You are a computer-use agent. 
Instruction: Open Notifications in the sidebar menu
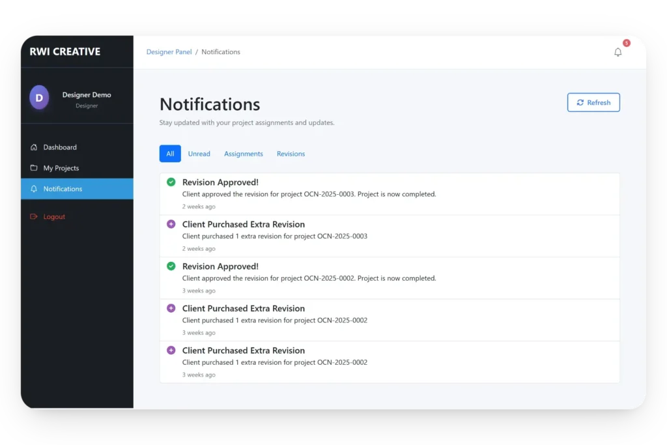63,189
